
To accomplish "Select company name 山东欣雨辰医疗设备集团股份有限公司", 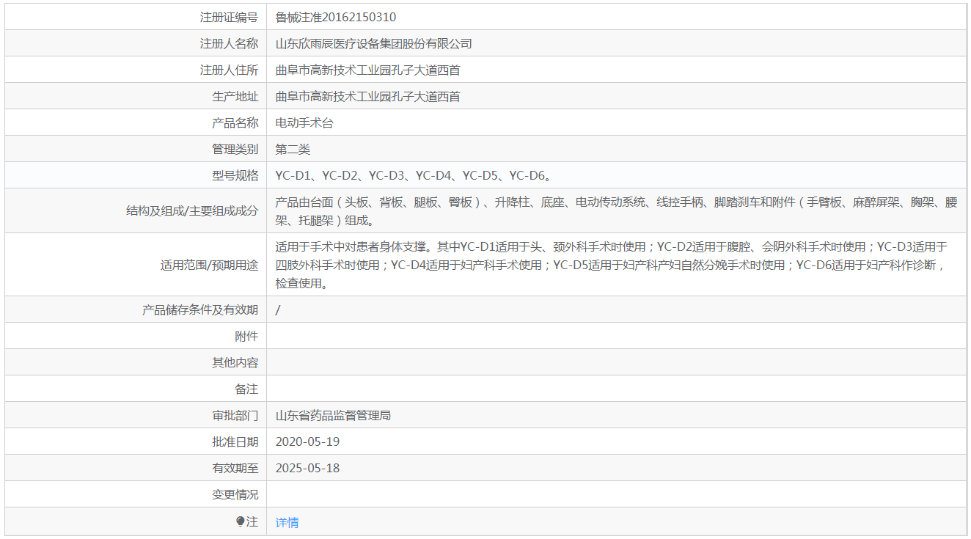I will 373,43.
